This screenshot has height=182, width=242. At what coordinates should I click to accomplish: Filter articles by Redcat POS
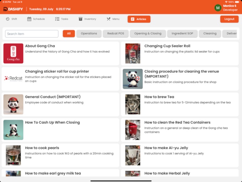tap(116, 33)
